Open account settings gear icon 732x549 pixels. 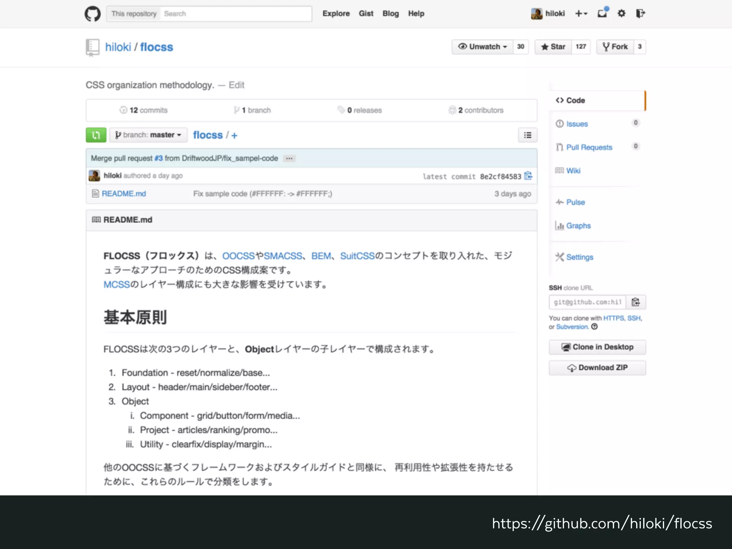[622, 13]
